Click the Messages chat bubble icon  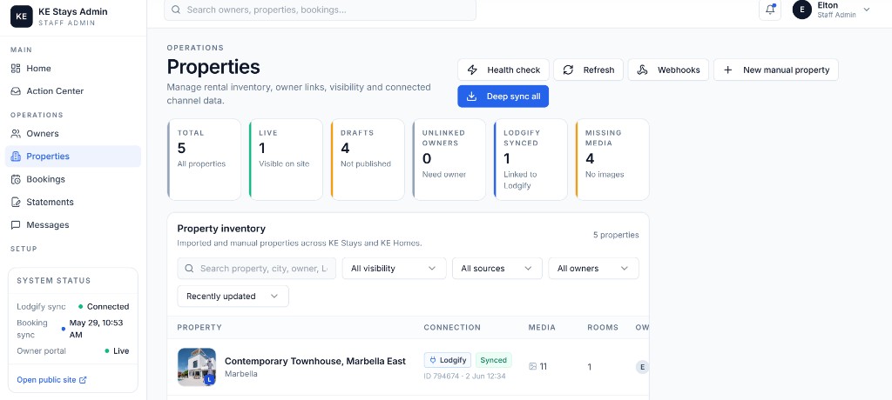[16, 225]
